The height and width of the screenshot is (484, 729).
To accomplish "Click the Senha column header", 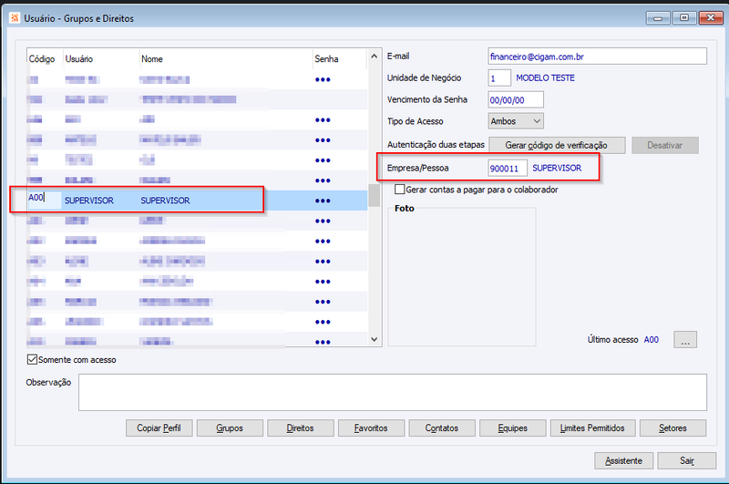I will point(326,59).
